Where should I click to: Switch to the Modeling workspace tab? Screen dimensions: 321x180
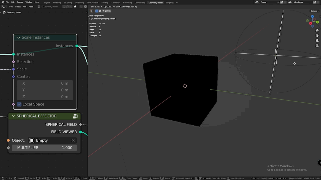(57, 2)
